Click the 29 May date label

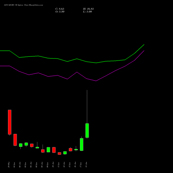9,165
